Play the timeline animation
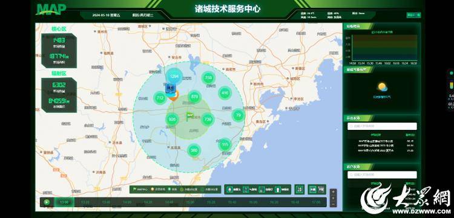454x218 pixels. click(47, 202)
